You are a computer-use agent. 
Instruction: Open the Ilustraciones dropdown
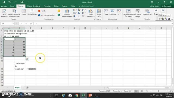(32, 13)
